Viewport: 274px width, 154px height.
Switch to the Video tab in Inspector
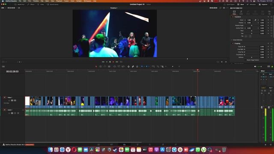tap(234, 12)
